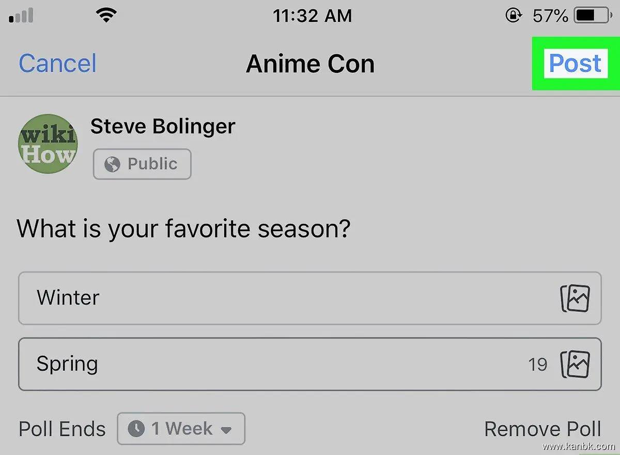
Task: Click the clock icon in poll duration
Action: point(136,429)
